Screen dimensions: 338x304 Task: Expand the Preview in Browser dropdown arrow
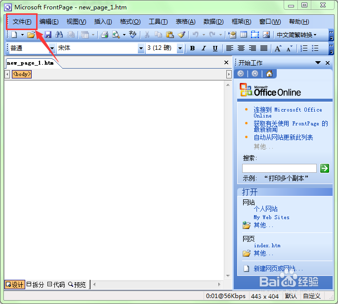(124, 35)
